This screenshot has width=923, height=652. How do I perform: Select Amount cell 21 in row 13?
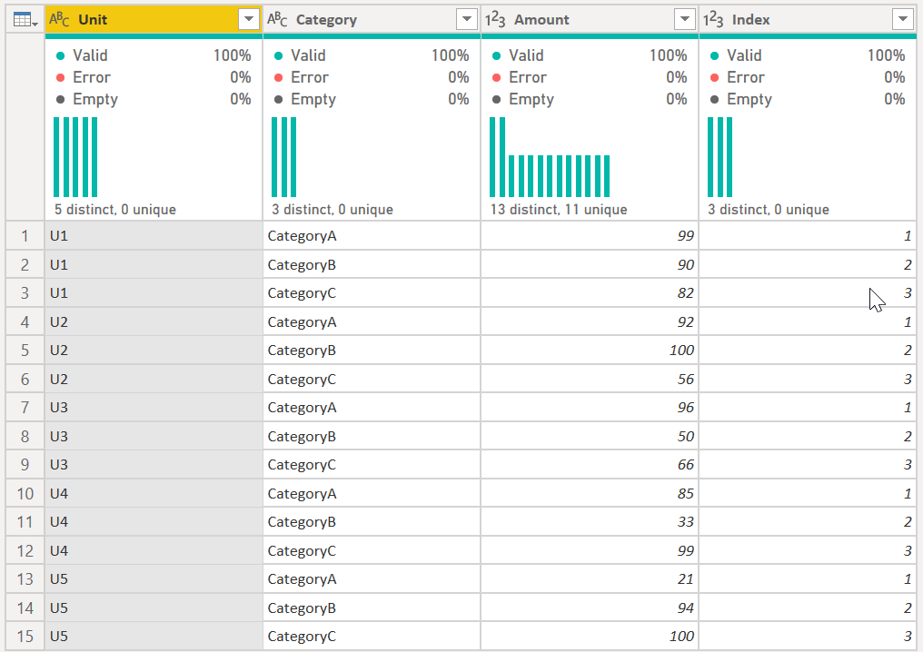coord(590,579)
